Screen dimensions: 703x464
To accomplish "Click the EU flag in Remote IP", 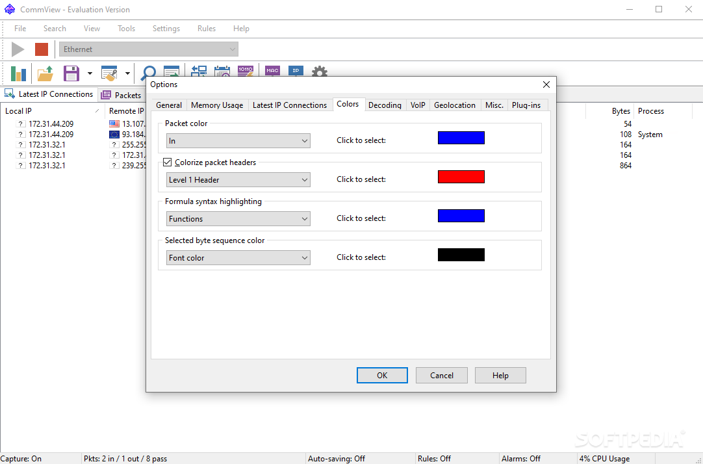I will click(x=114, y=134).
